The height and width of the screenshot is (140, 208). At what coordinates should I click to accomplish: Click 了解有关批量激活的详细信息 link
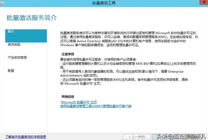25,137
